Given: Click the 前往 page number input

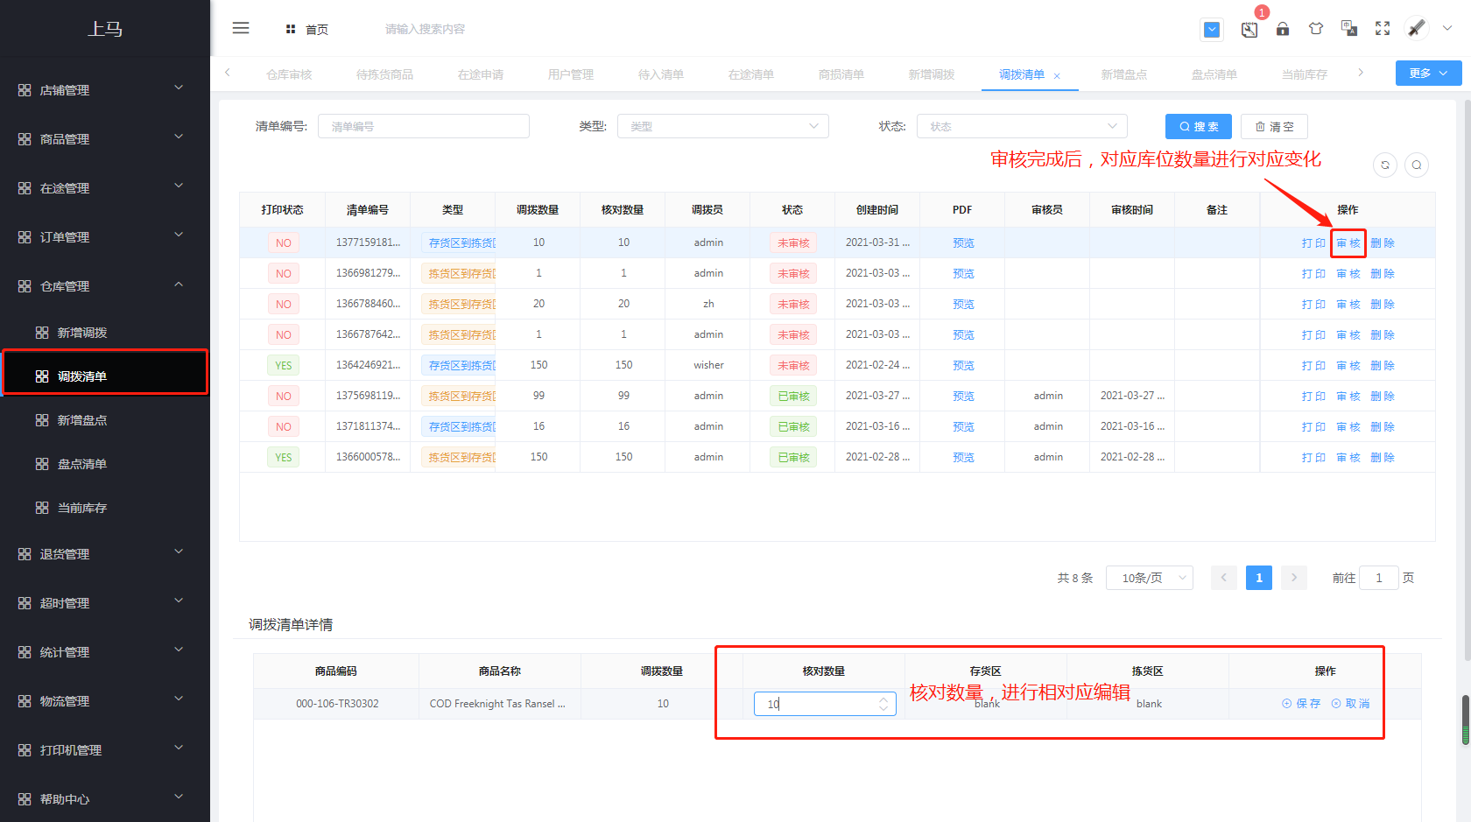Looking at the screenshot, I should 1379,578.
